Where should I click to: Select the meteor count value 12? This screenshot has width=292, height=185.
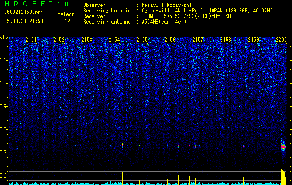pos(67,21)
